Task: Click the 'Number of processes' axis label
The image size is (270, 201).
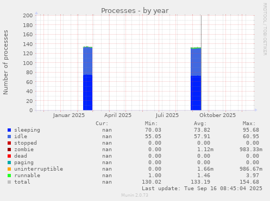Action: [5, 62]
